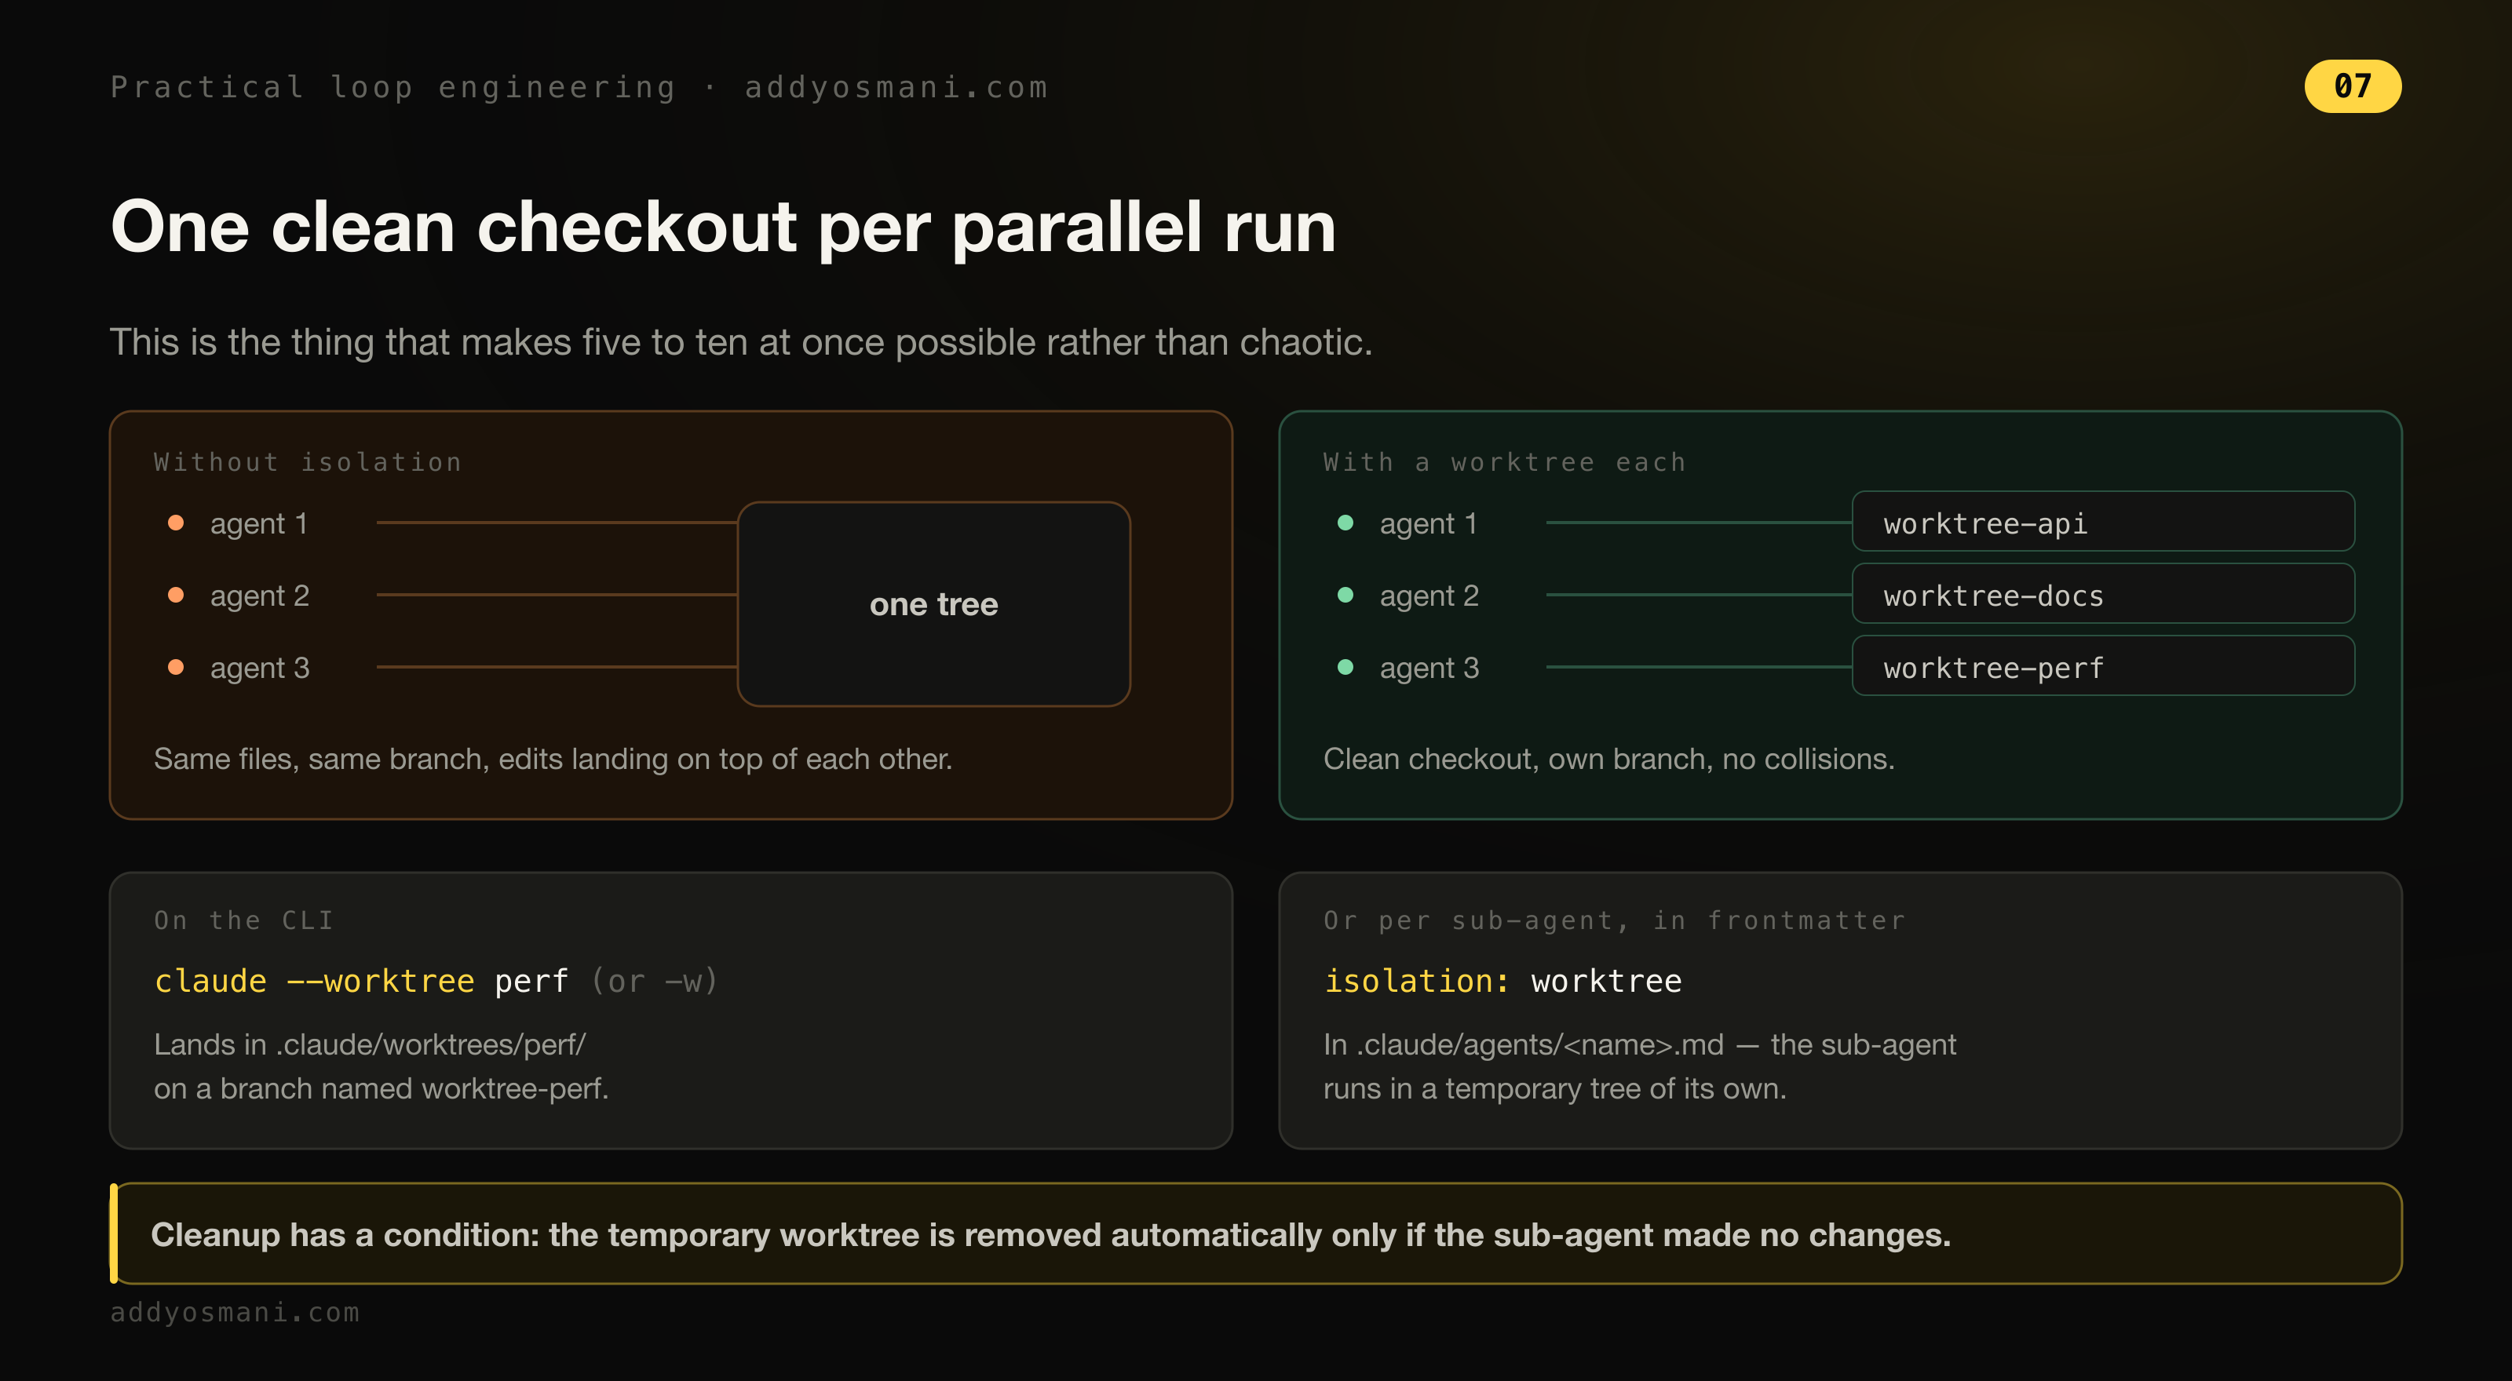
Task: Click the '(or -w)' shorthand hint
Action: 655,981
